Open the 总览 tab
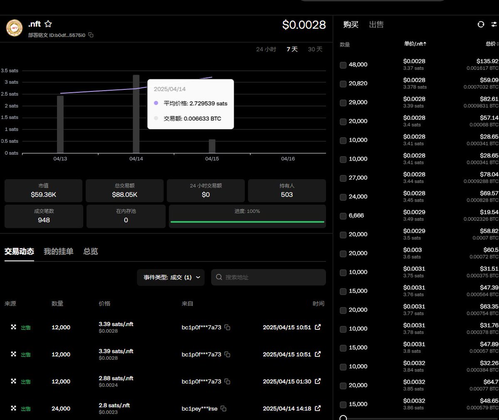This screenshot has height=420, width=499. click(x=91, y=251)
